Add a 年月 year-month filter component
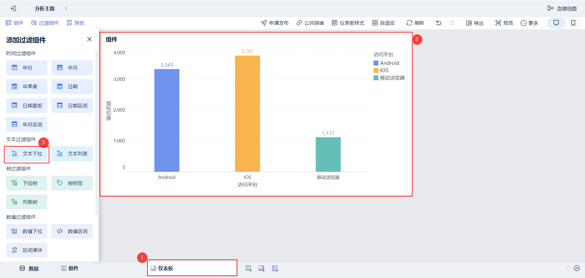 [x=72, y=68]
